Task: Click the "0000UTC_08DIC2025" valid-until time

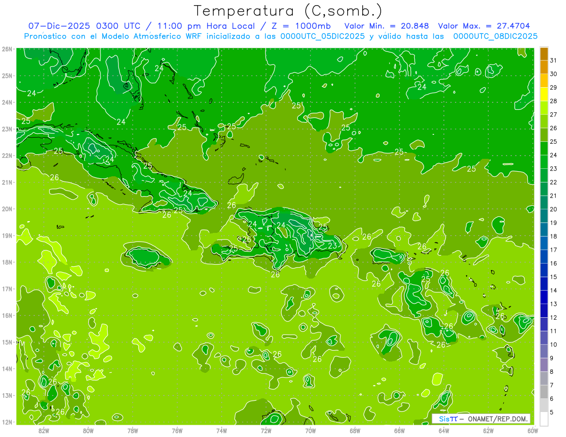Action: 495,36
